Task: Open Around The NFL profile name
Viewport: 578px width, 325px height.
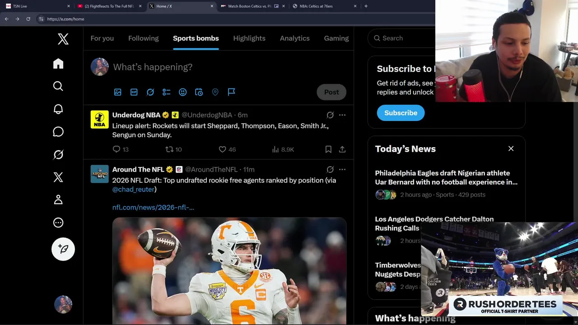Action: click(138, 170)
